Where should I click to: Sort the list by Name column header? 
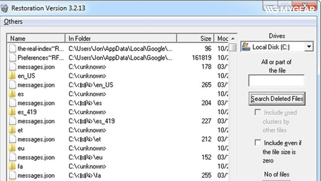coord(36,39)
